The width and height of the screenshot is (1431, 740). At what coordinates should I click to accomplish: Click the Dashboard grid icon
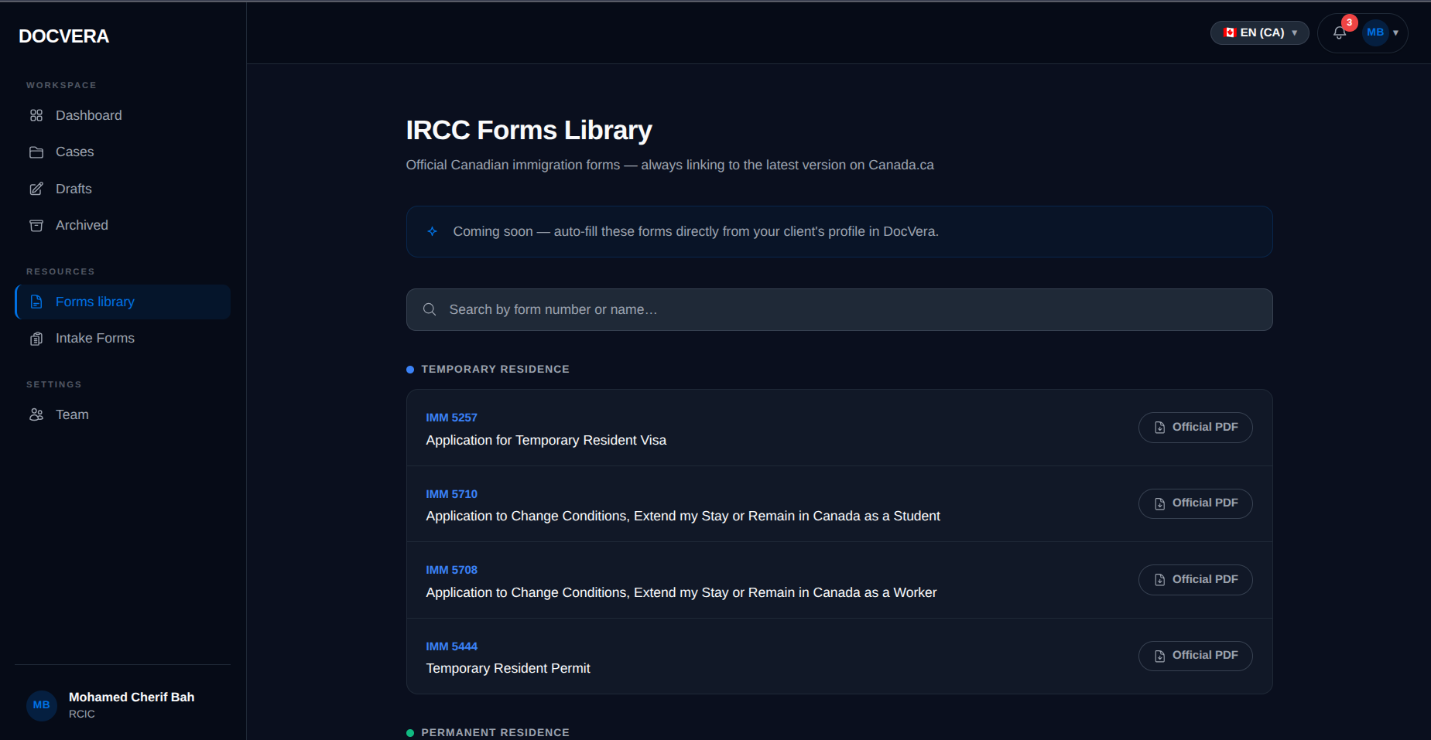[36, 115]
